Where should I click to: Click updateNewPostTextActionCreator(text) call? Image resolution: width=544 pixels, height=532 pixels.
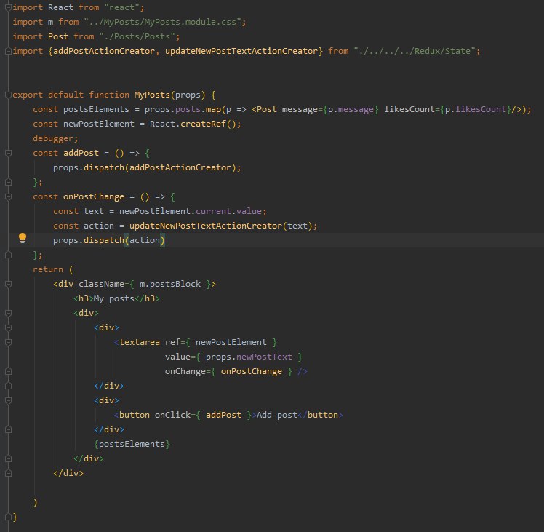tap(220, 226)
